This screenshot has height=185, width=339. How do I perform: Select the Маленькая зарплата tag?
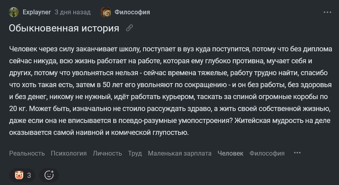pyautogui.click(x=180, y=153)
